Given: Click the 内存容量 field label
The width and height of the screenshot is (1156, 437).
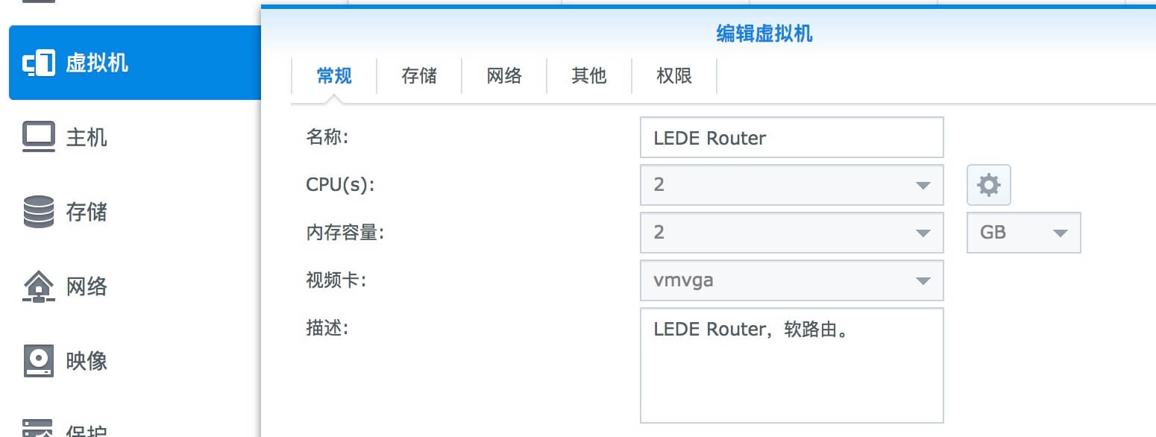Looking at the screenshot, I should [345, 233].
